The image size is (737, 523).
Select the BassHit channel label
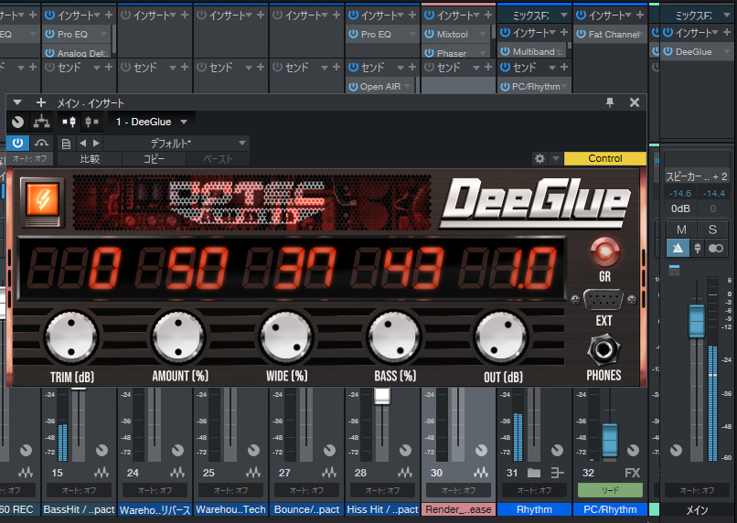click(79, 509)
